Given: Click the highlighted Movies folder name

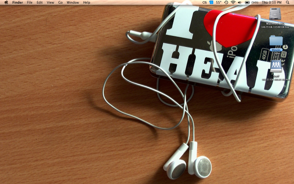Looking at the screenshot, I should click(x=276, y=50).
